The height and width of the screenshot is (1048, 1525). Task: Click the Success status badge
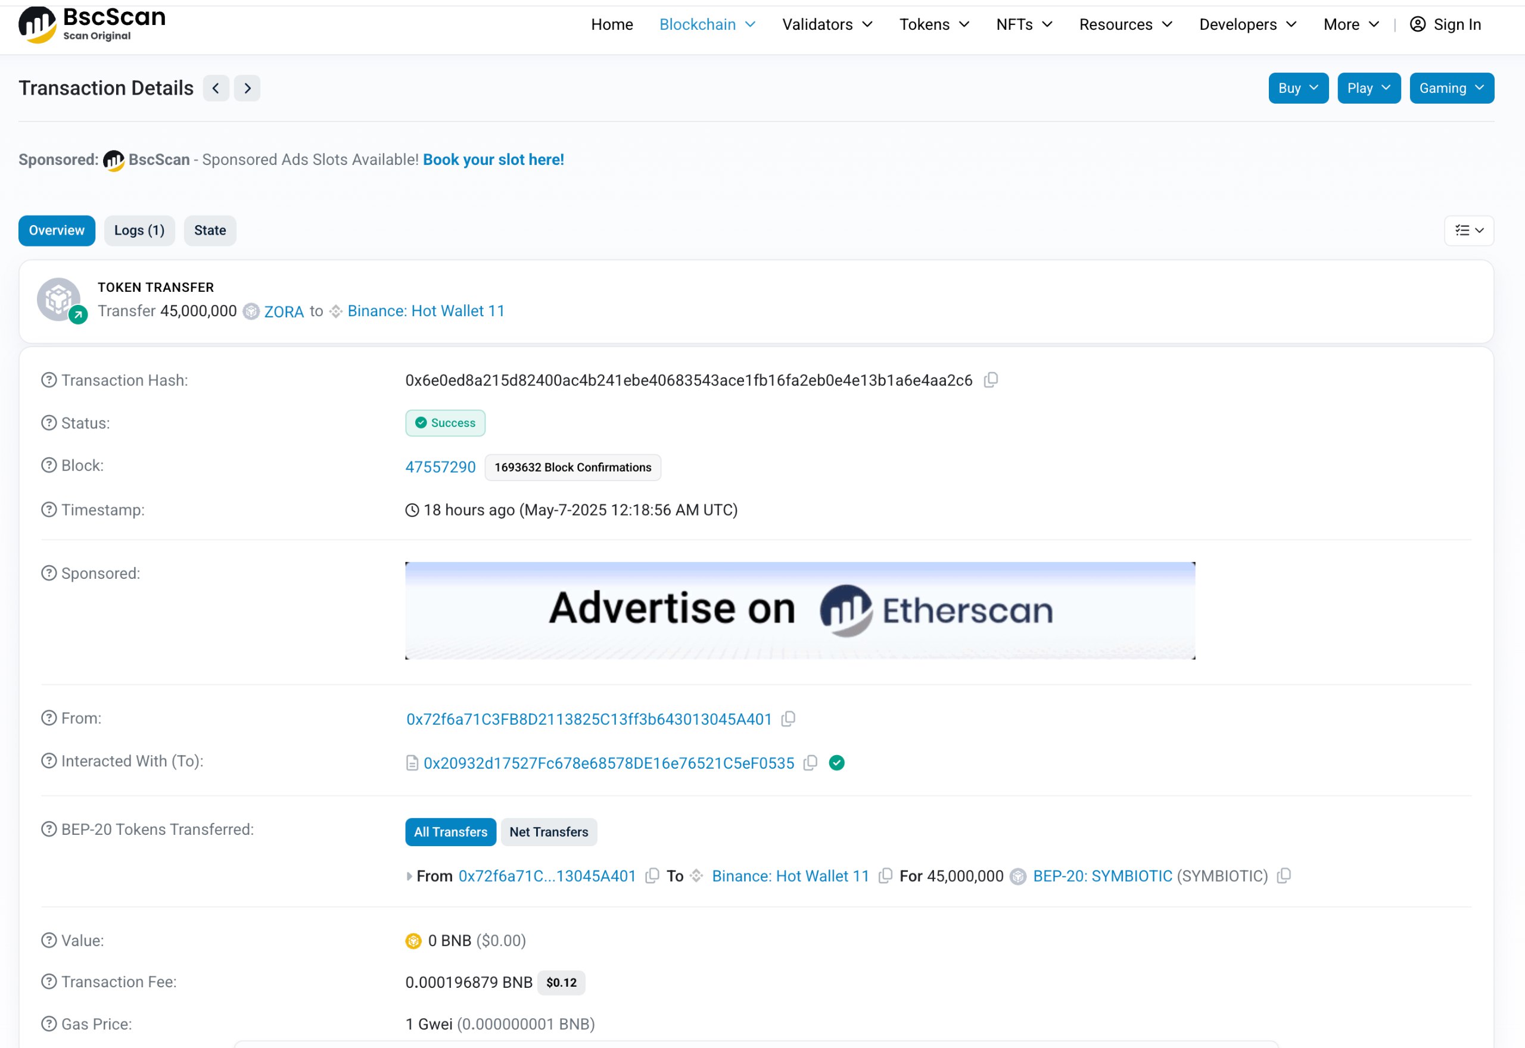(444, 423)
